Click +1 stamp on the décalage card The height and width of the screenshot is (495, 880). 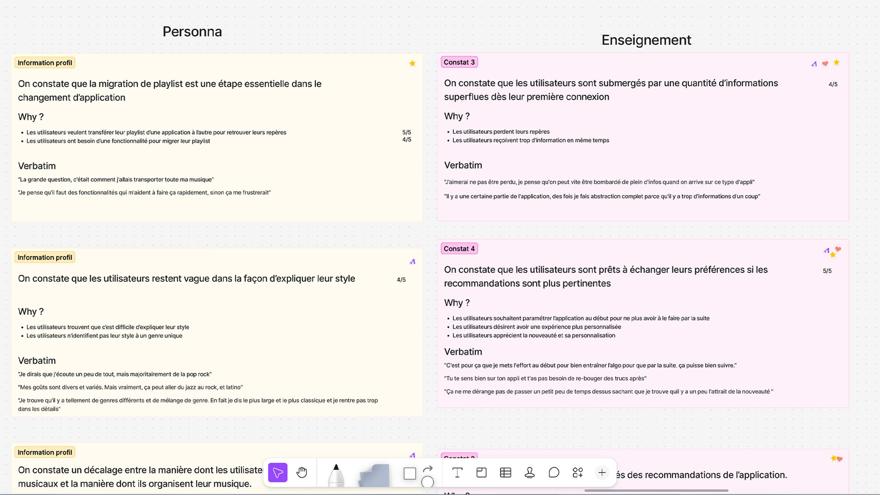click(x=412, y=455)
